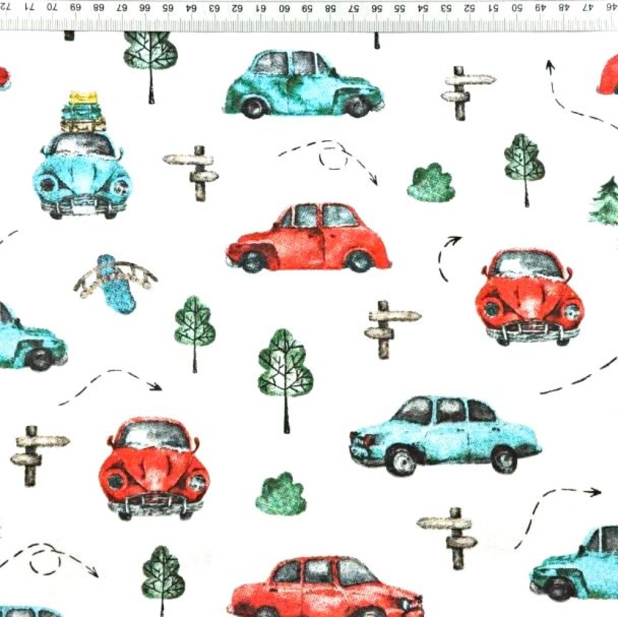This screenshot has height=617, width=618.
Task: Click the number 50 on the ruler
Action: pos(517,9)
